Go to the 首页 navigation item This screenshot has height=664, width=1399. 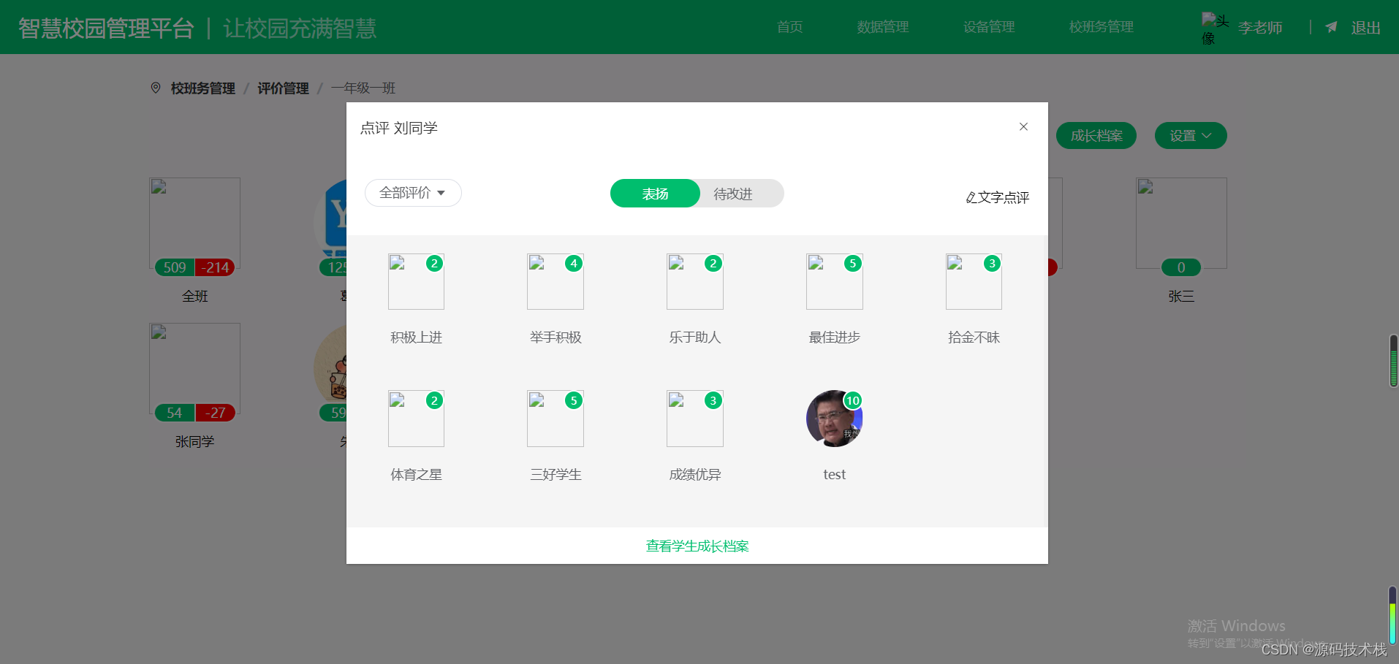789,27
